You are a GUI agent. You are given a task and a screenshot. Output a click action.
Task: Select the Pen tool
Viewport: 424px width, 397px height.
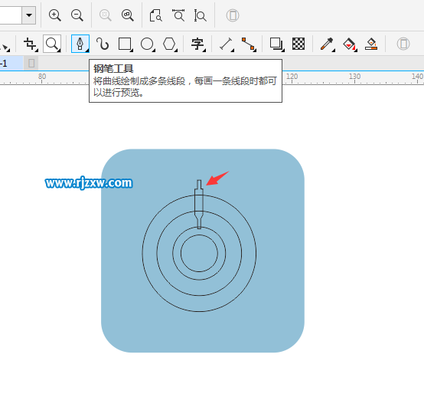tap(80, 44)
